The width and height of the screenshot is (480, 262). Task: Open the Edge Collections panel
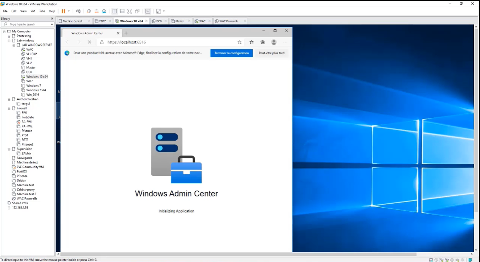263,42
